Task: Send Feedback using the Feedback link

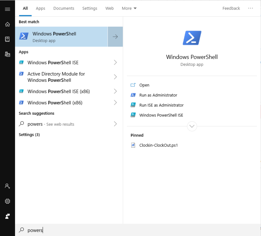Action: point(231,8)
